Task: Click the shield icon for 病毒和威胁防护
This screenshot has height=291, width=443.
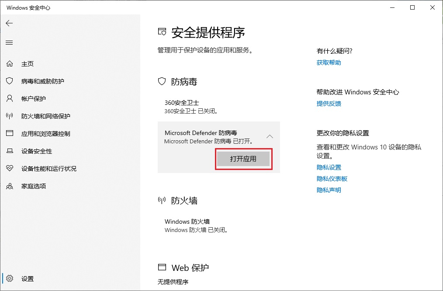Action: pyautogui.click(x=10, y=81)
